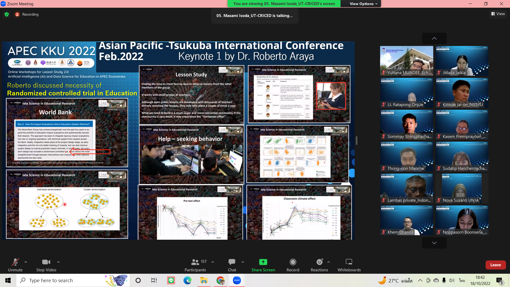This screenshot has width=510, height=287.
Task: Click the shared screen divider handle
Action: [356, 140]
